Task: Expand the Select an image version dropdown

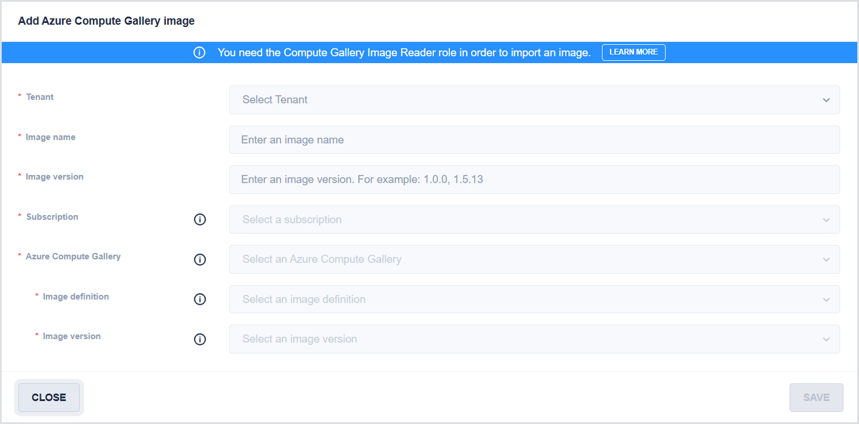Action: (x=534, y=339)
